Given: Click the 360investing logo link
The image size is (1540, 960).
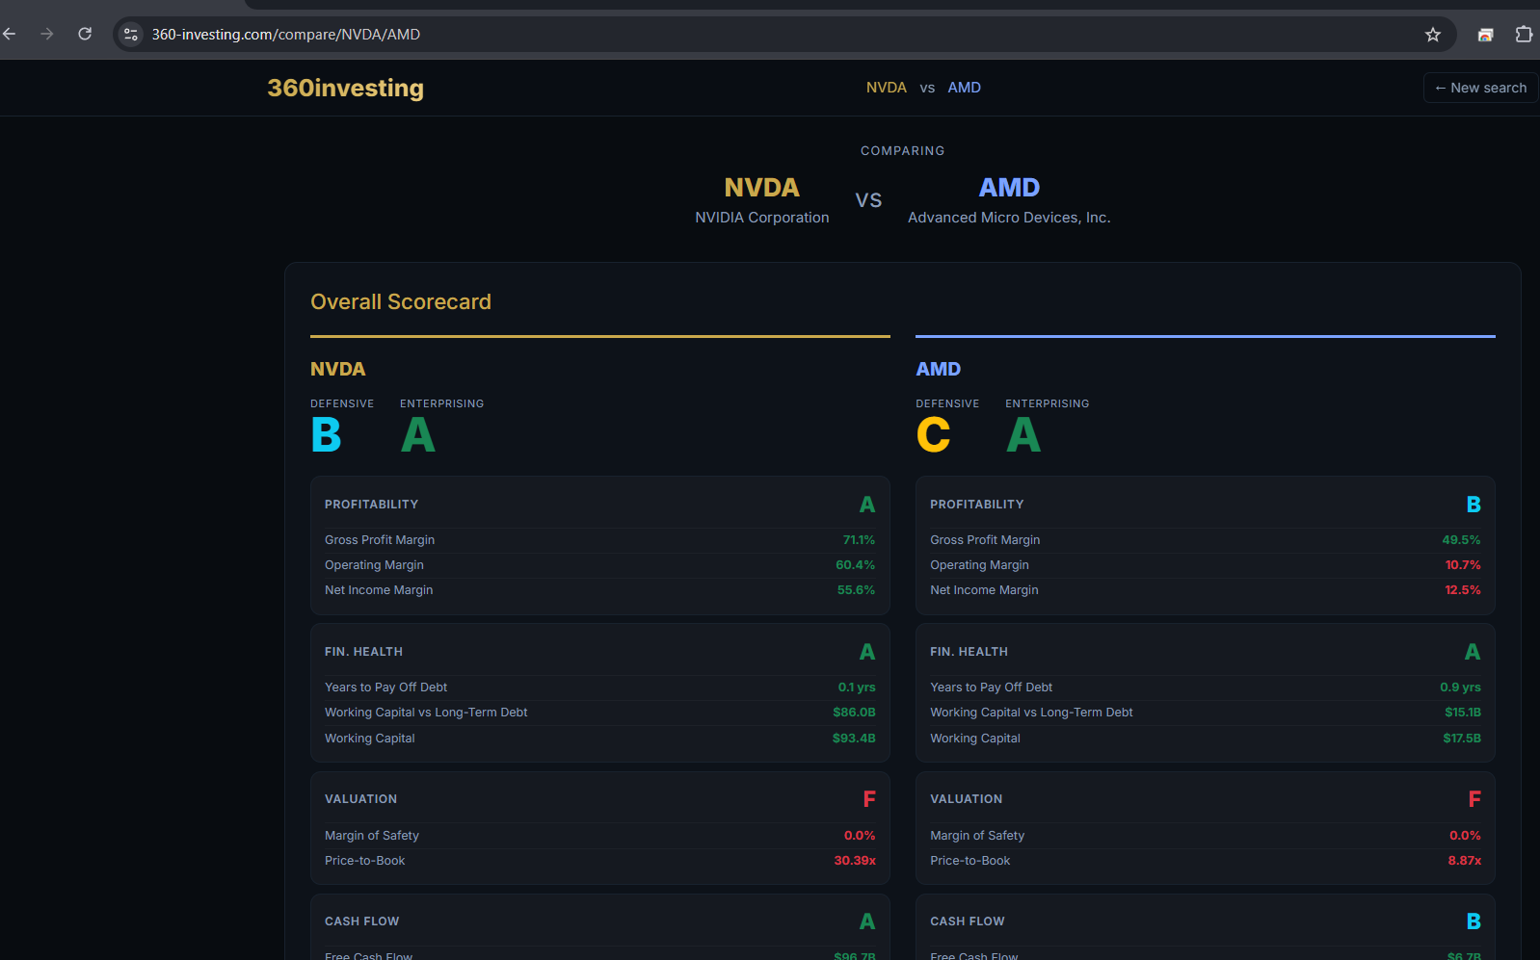Looking at the screenshot, I should pos(345,88).
